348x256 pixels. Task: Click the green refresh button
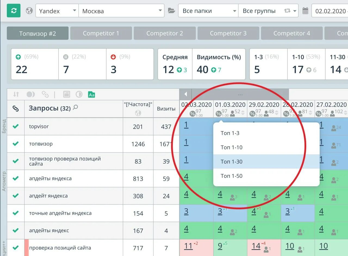pyautogui.click(x=14, y=11)
